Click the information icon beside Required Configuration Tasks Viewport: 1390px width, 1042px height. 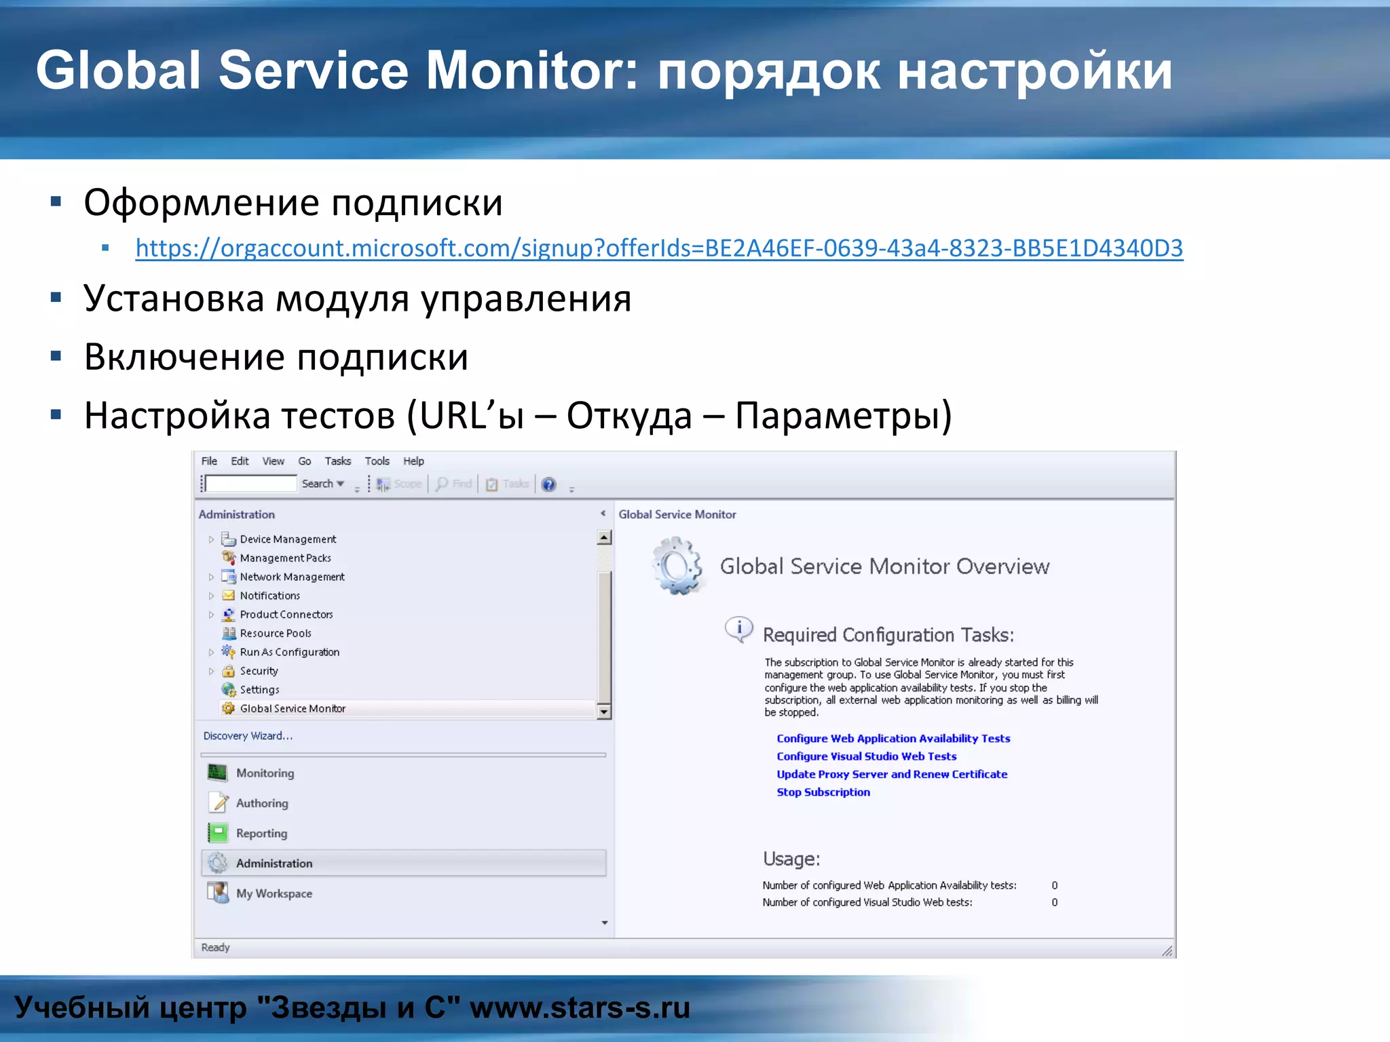pyautogui.click(x=738, y=629)
